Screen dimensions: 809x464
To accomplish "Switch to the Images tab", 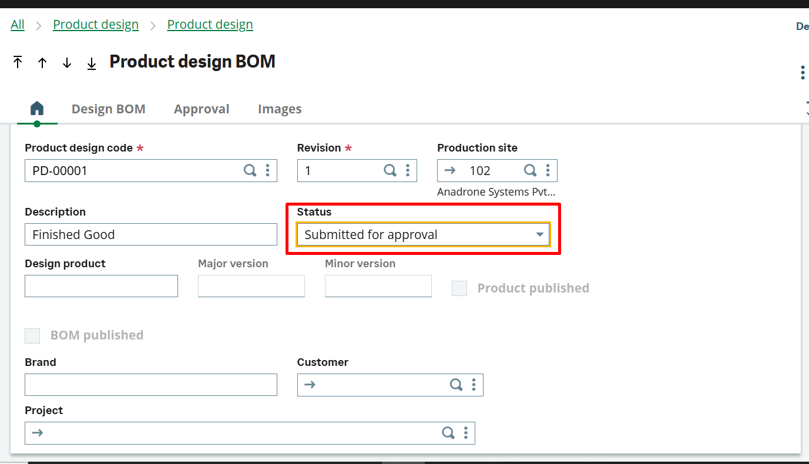I will tap(280, 109).
